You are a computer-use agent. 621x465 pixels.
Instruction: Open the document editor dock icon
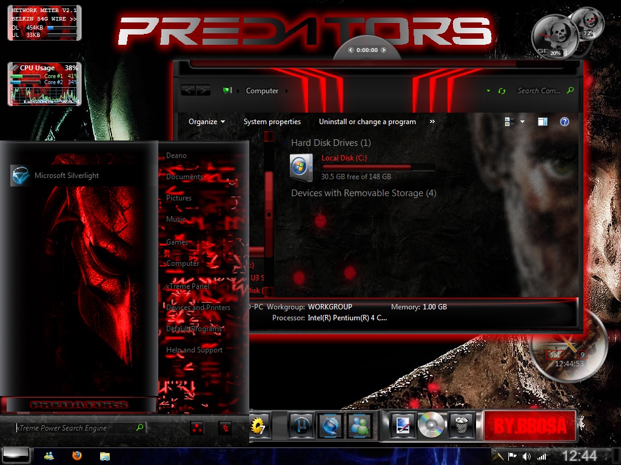(x=403, y=426)
